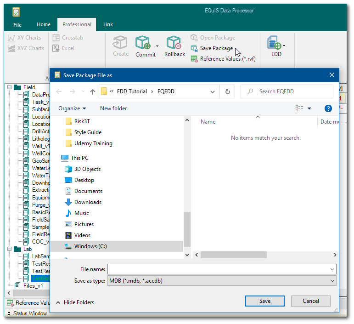354x324 pixels.
Task: Open the File menu tab
Action: click(17, 24)
